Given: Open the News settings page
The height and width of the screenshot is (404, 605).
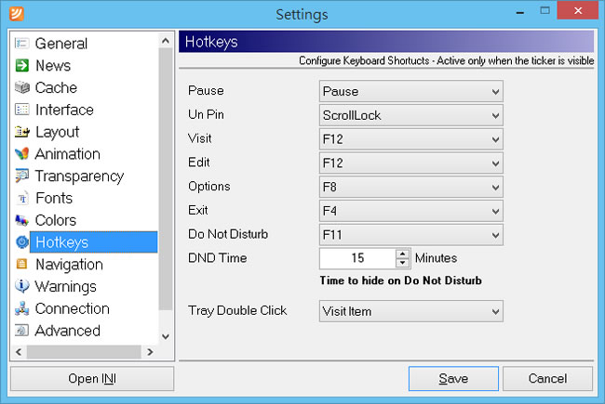Looking at the screenshot, I should [53, 65].
